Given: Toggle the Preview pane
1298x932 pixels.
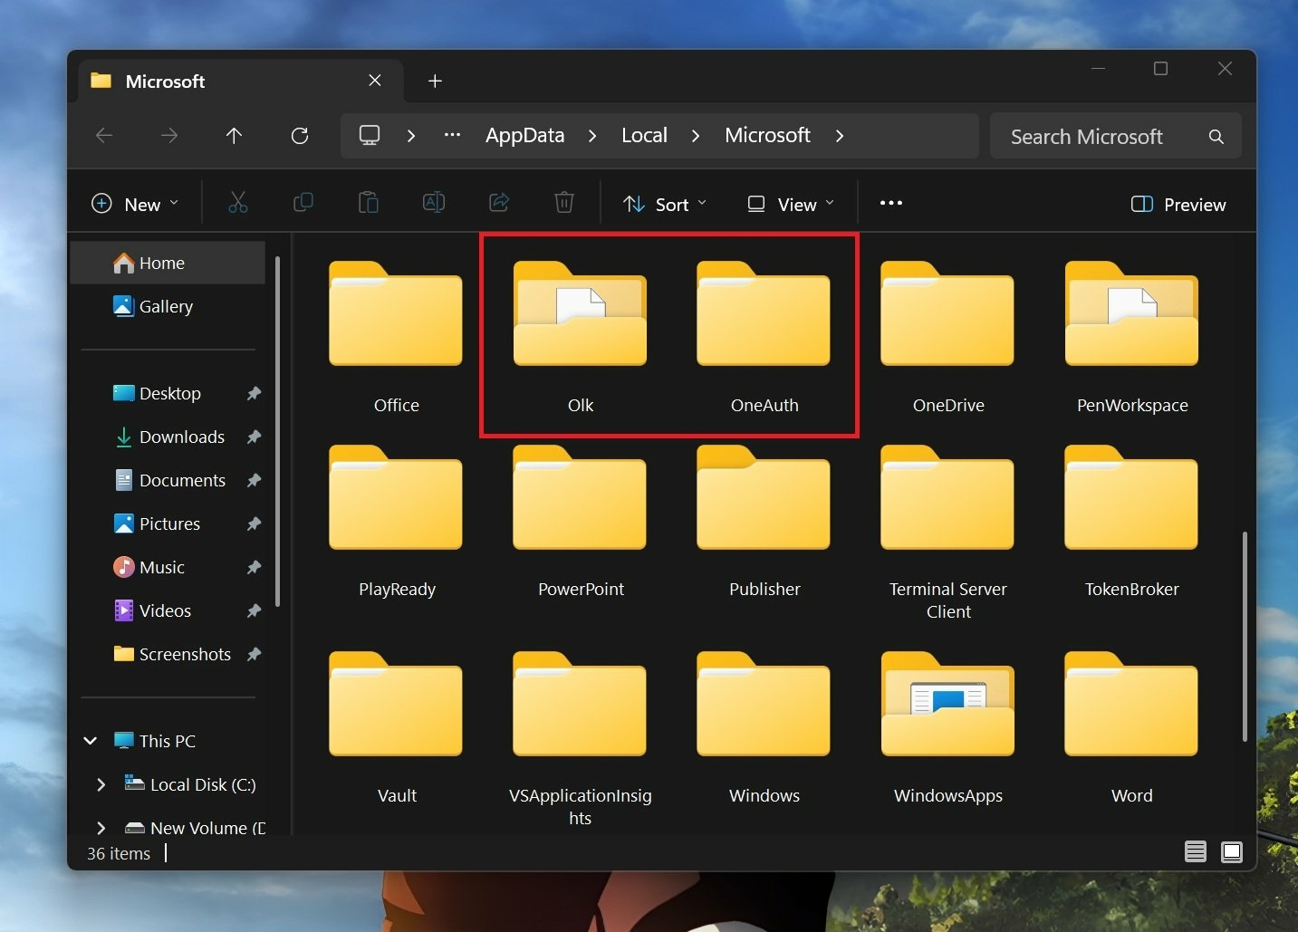Looking at the screenshot, I should pos(1178,204).
